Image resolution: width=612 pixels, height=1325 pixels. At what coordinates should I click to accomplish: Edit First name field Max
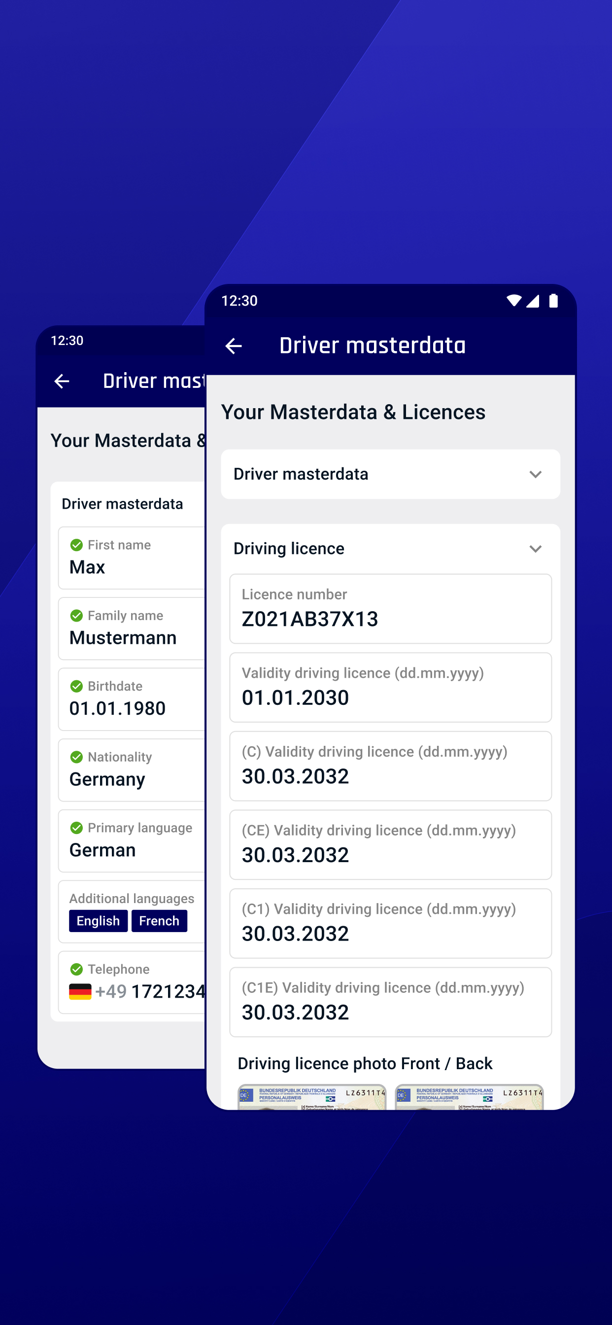click(x=132, y=558)
